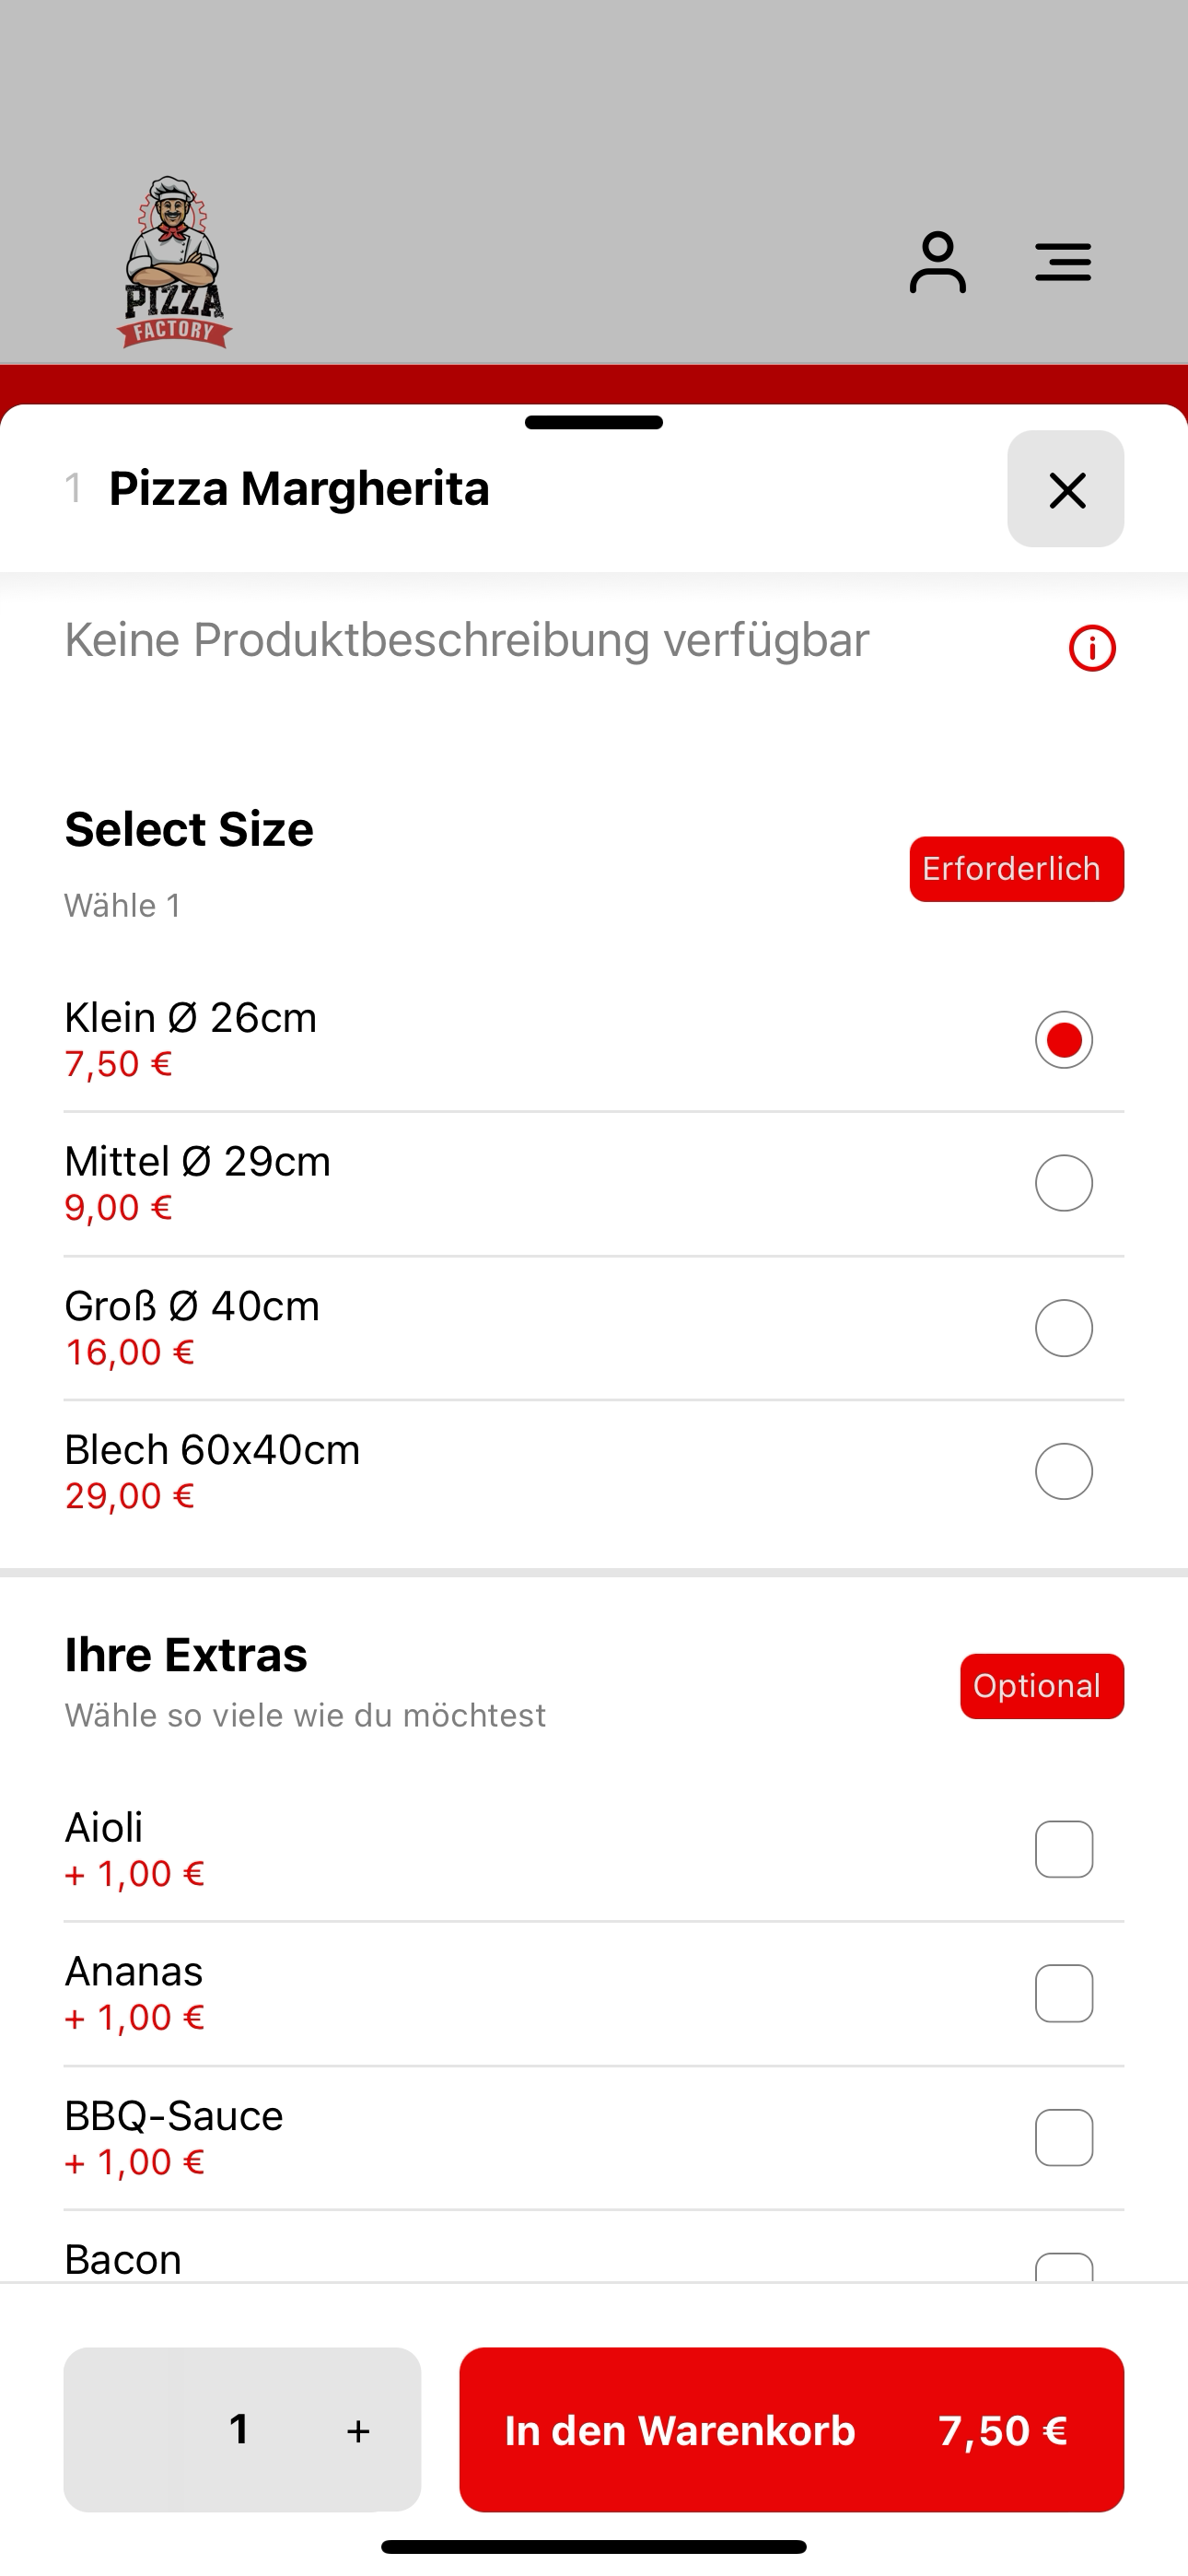This screenshot has height=2576, width=1188.
Task: Tick the Ananas extra checkbox
Action: (1064, 1993)
